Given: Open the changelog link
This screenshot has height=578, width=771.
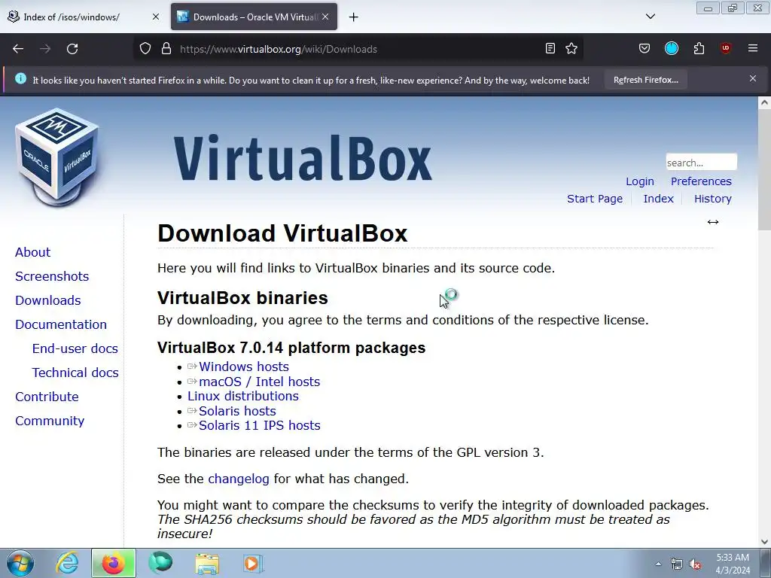Looking at the screenshot, I should click(239, 479).
